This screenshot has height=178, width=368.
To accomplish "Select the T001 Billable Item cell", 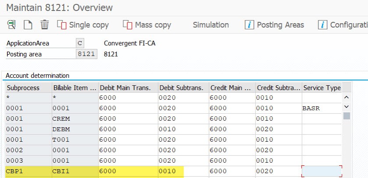I will click(75, 140).
